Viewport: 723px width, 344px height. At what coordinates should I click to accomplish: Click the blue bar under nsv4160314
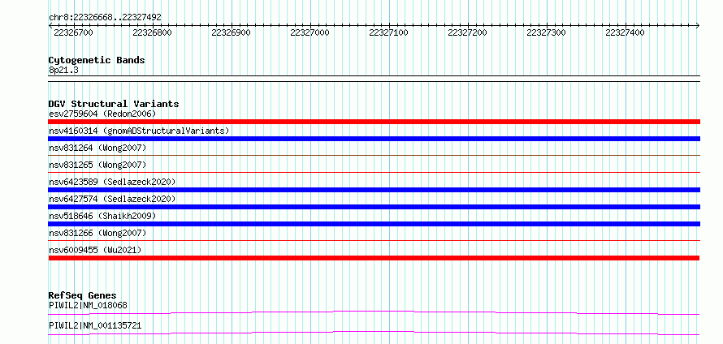point(374,139)
